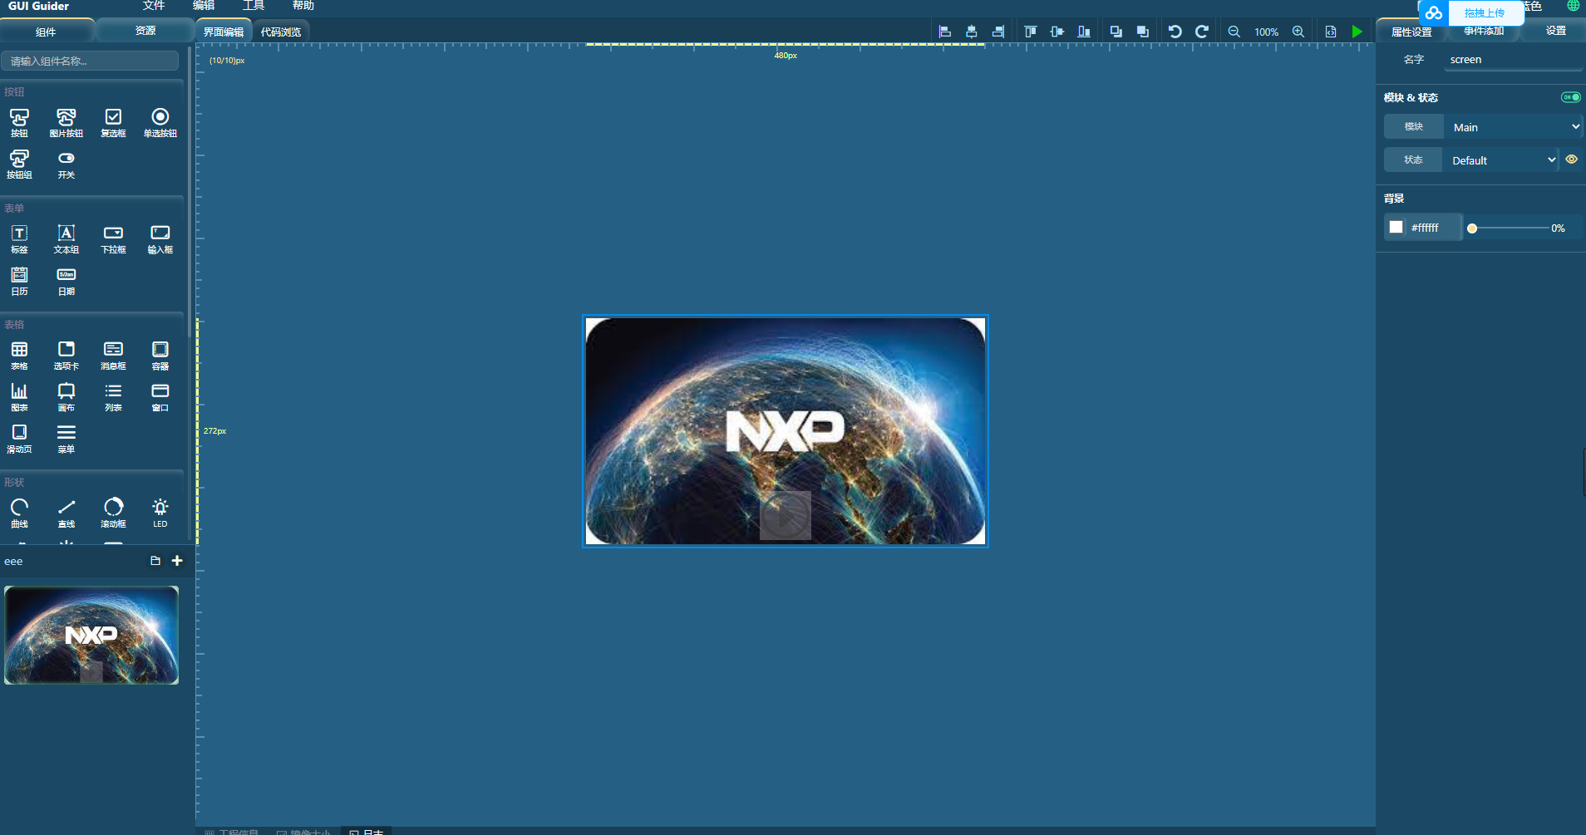
Task: Select the 按钮 (Button) widget
Action: click(19, 122)
